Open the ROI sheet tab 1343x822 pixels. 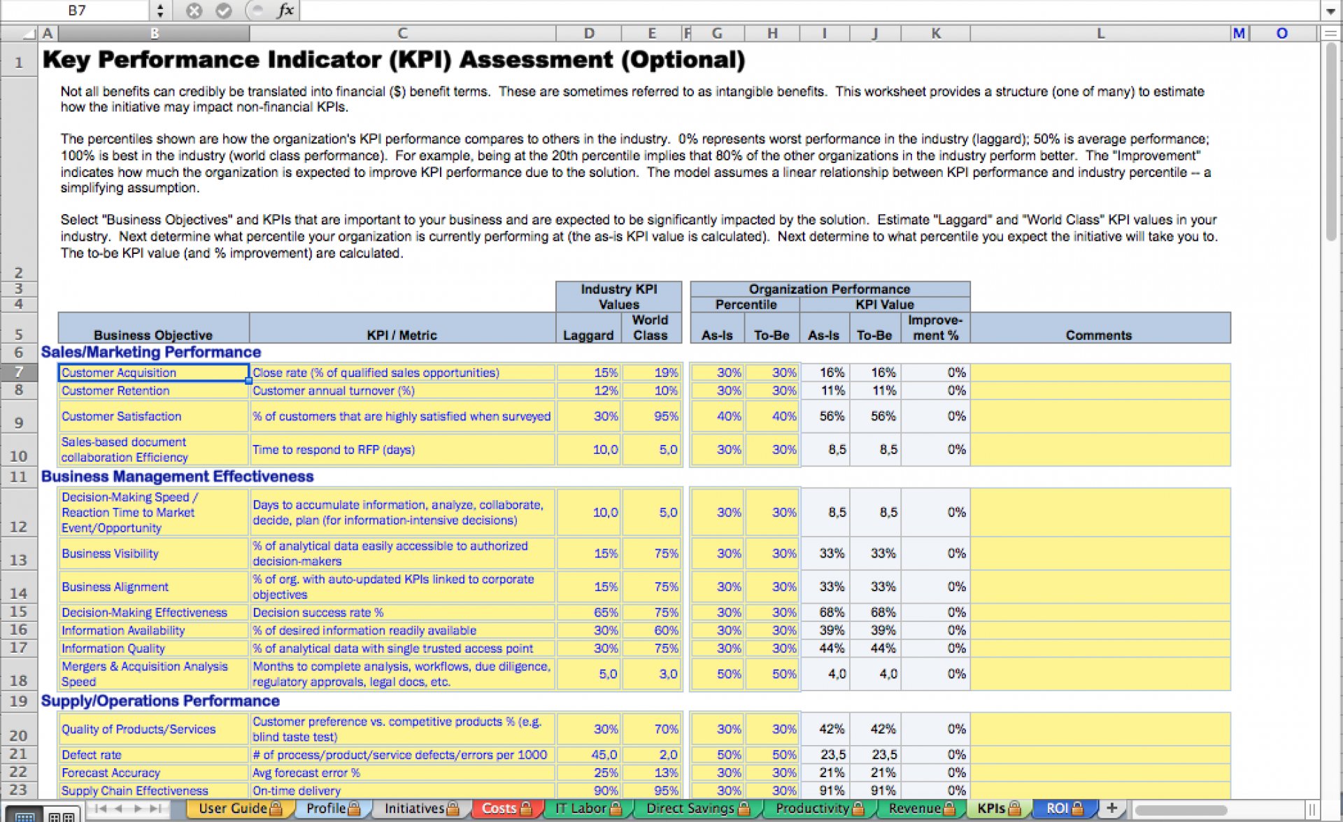point(1064,809)
